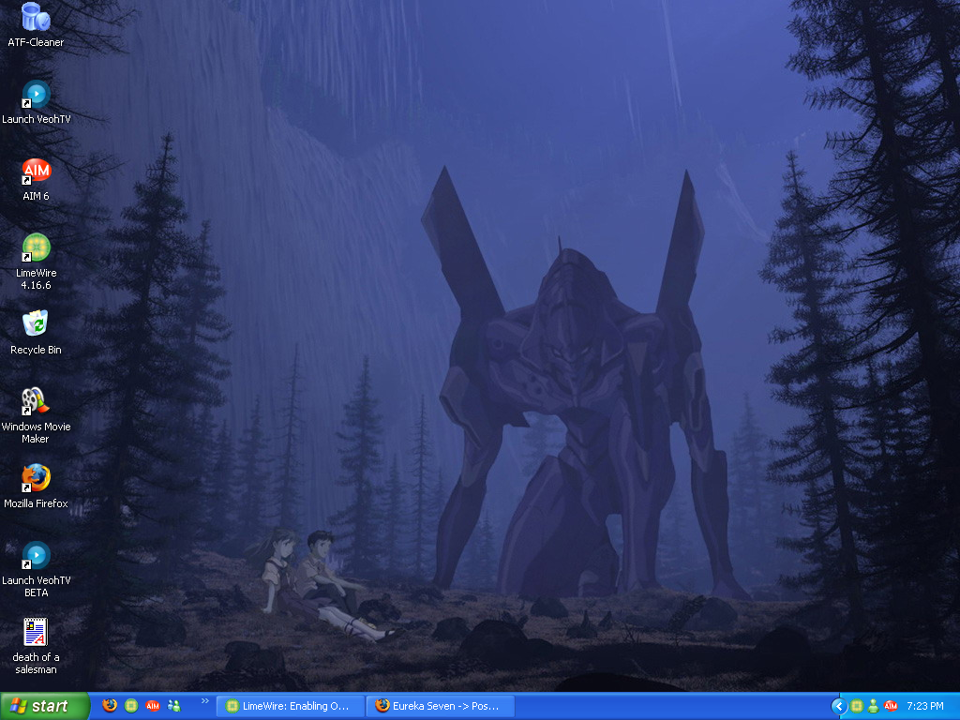Launch LimeWire from the Quick Launch bar
This screenshot has height=720, width=960.
pos(131,706)
